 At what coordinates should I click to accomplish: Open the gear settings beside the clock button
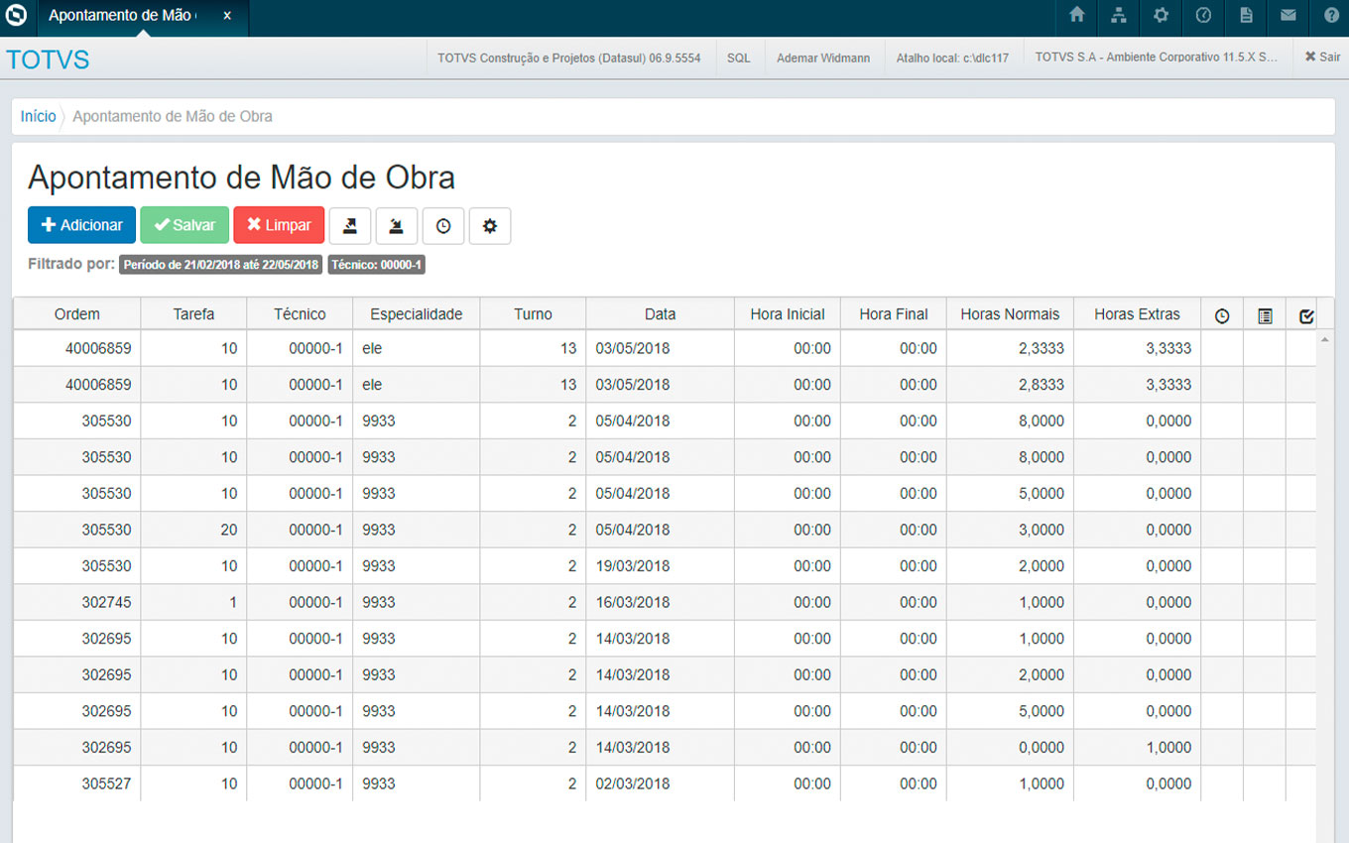(490, 226)
